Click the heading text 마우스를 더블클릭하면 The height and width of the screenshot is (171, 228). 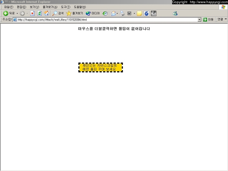tap(97, 29)
